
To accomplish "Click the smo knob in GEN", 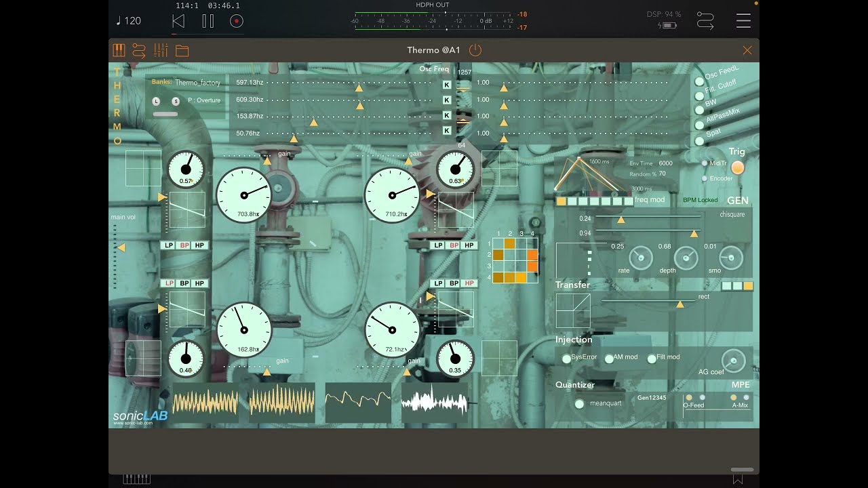I will (x=731, y=258).
